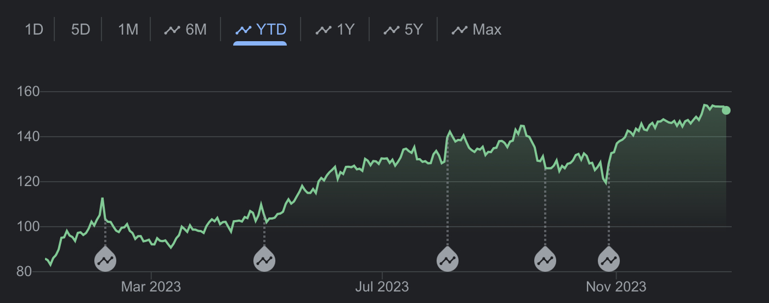Click the Jul 2023 axis label

coord(382,287)
